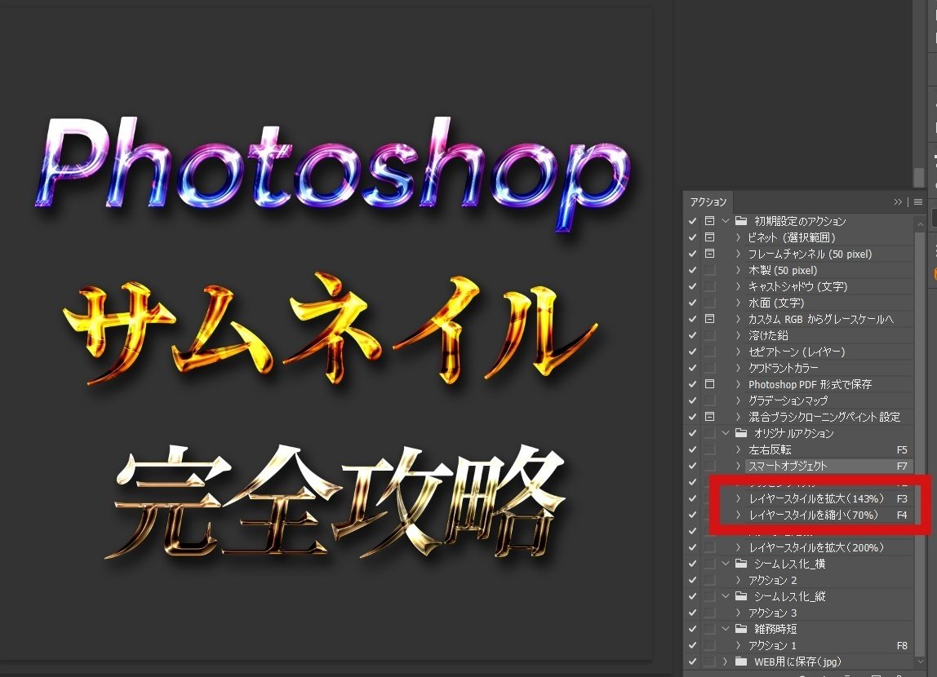Click folder icon of 雑務時短 set
Image resolution: width=937 pixels, height=677 pixels.
coord(741,629)
